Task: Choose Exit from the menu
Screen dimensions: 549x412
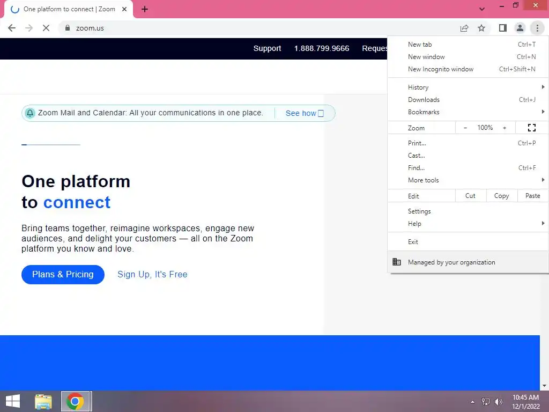Action: click(468, 242)
